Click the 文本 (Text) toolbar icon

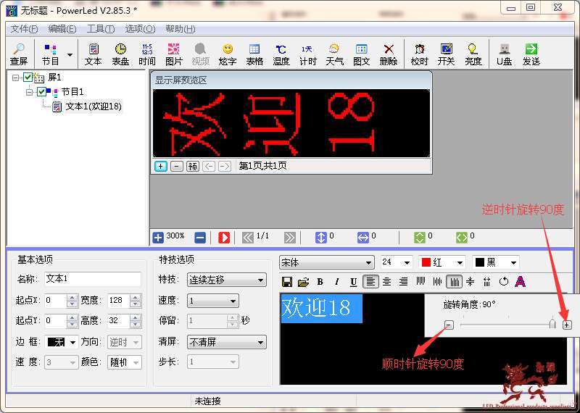point(93,54)
